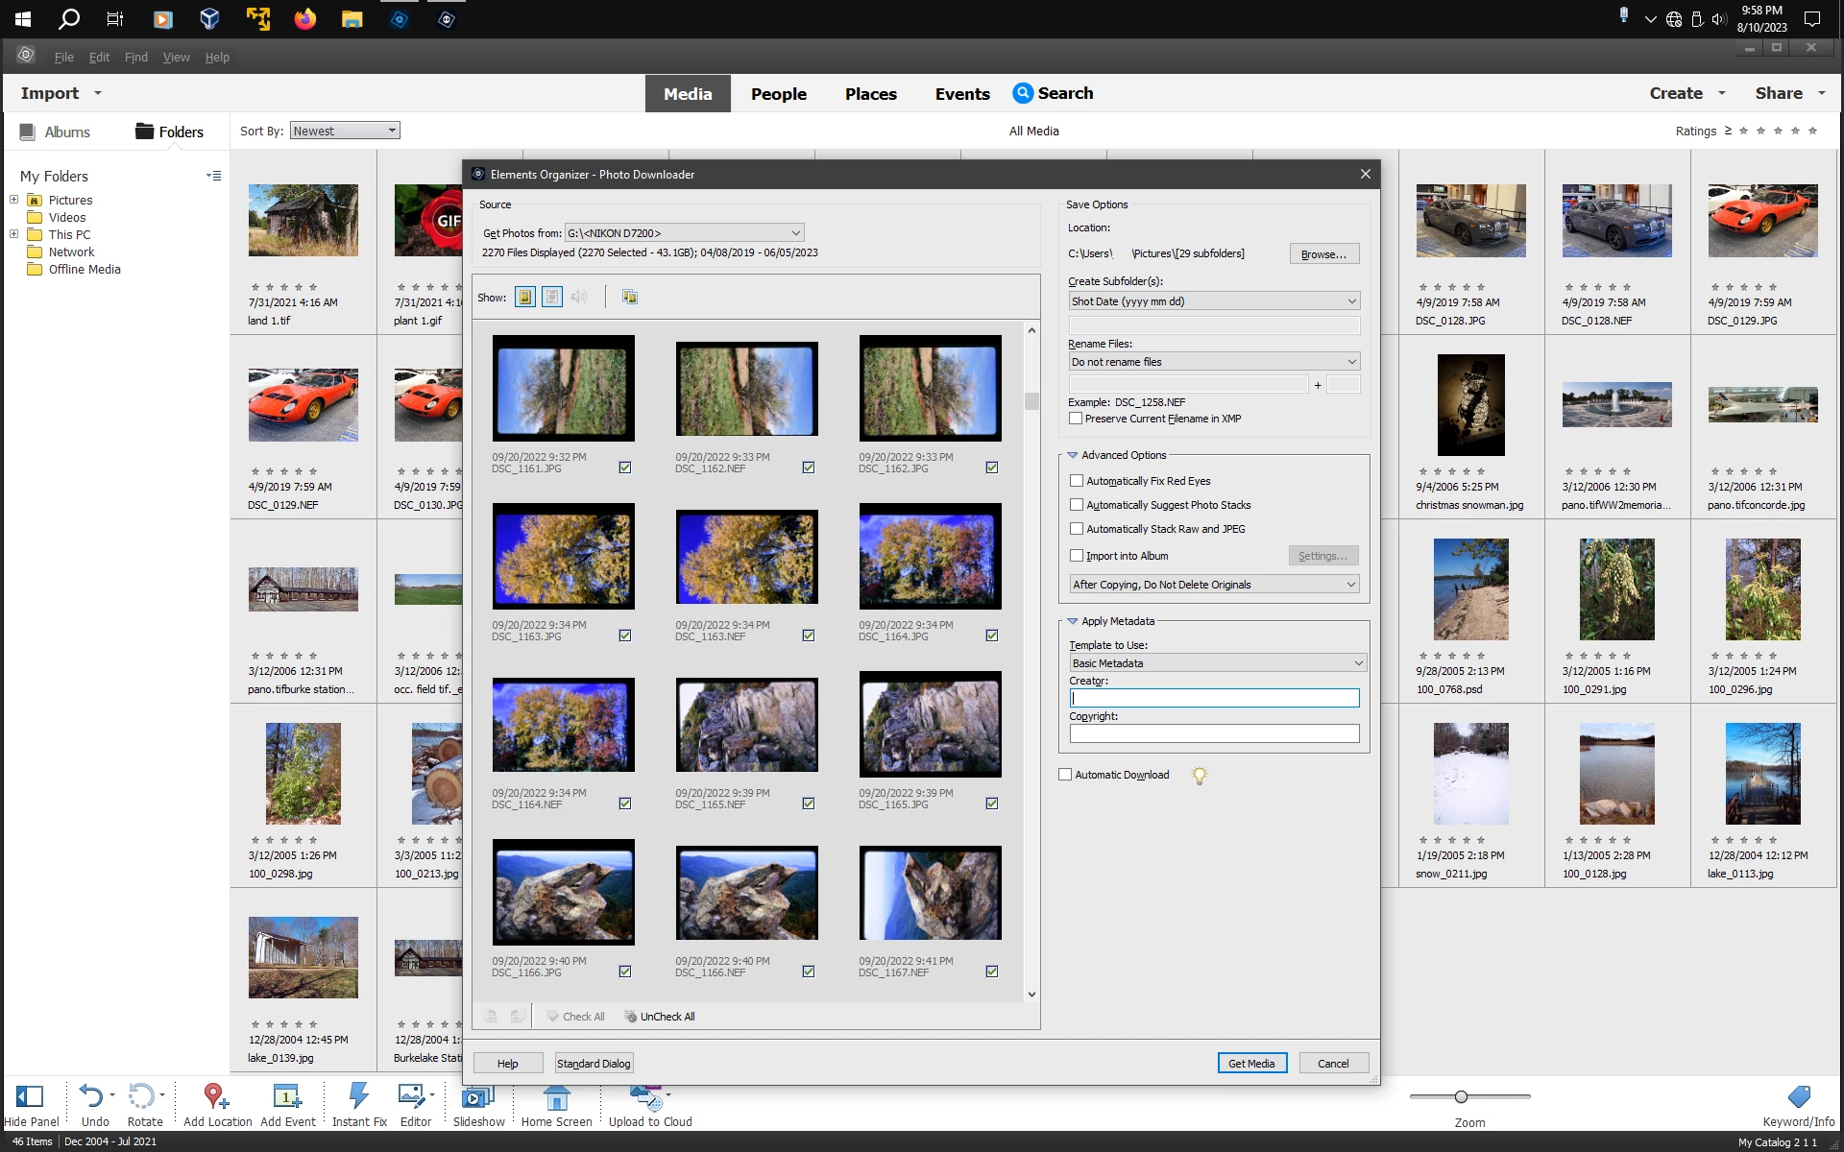Enable Automatically Fix Red Eyes
The width and height of the screenshot is (1844, 1152).
click(1077, 481)
